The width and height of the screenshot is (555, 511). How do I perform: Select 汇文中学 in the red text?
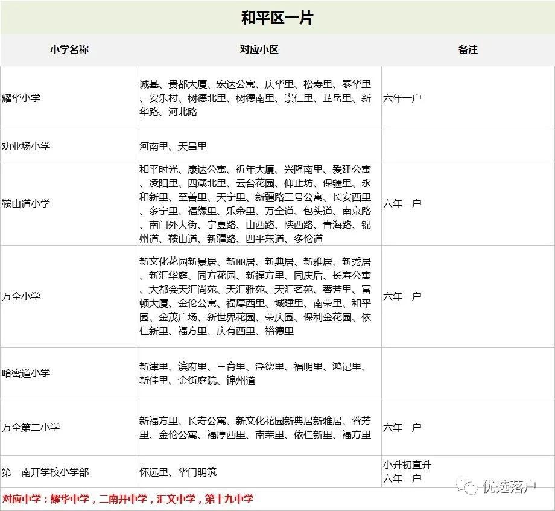coord(177,500)
